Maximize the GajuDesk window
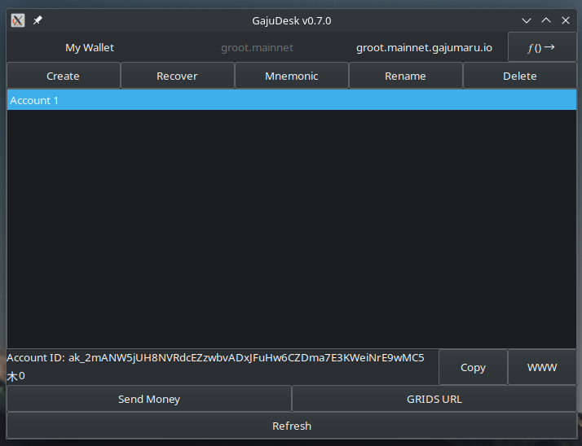582x446 pixels. tap(546, 20)
